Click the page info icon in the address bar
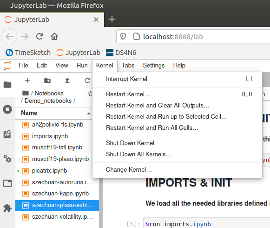Screen dimensions: 270x228 [137, 36]
